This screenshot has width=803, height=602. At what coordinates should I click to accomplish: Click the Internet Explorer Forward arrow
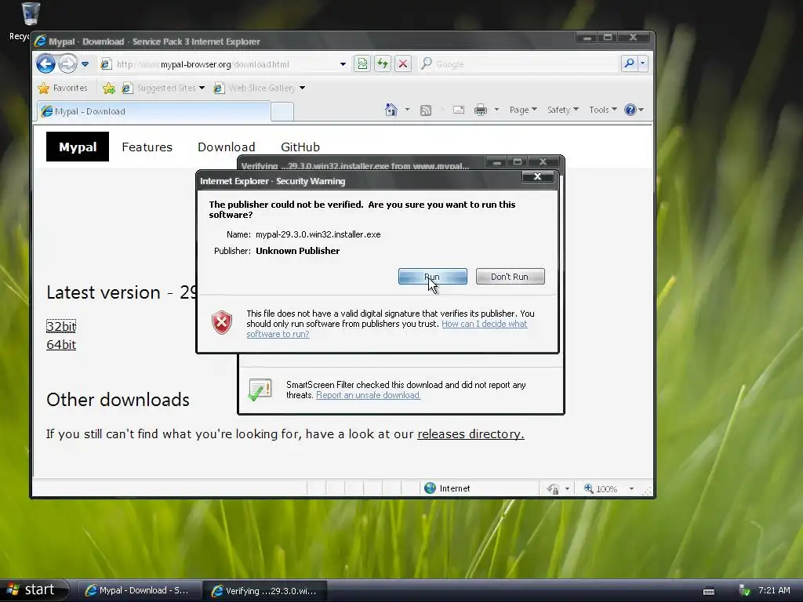coord(67,64)
